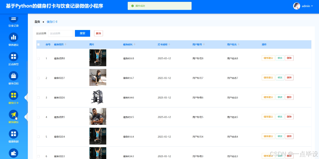Click the 用户账号6 cell text
Viewport: 319px width, 159px height.
click(x=198, y=98)
